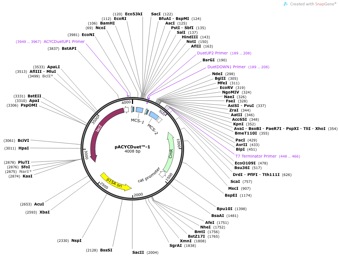Click the ACYCDuetUP1 Primer label
This screenshot has width=339, height=258.
64,41
